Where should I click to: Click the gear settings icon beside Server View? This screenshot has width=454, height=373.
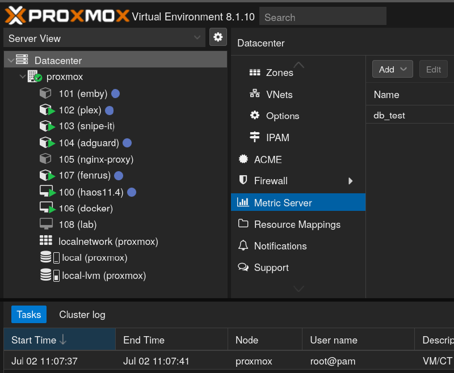click(218, 37)
